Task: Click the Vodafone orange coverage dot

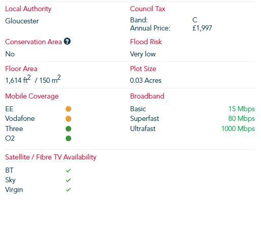Action: pos(68,119)
